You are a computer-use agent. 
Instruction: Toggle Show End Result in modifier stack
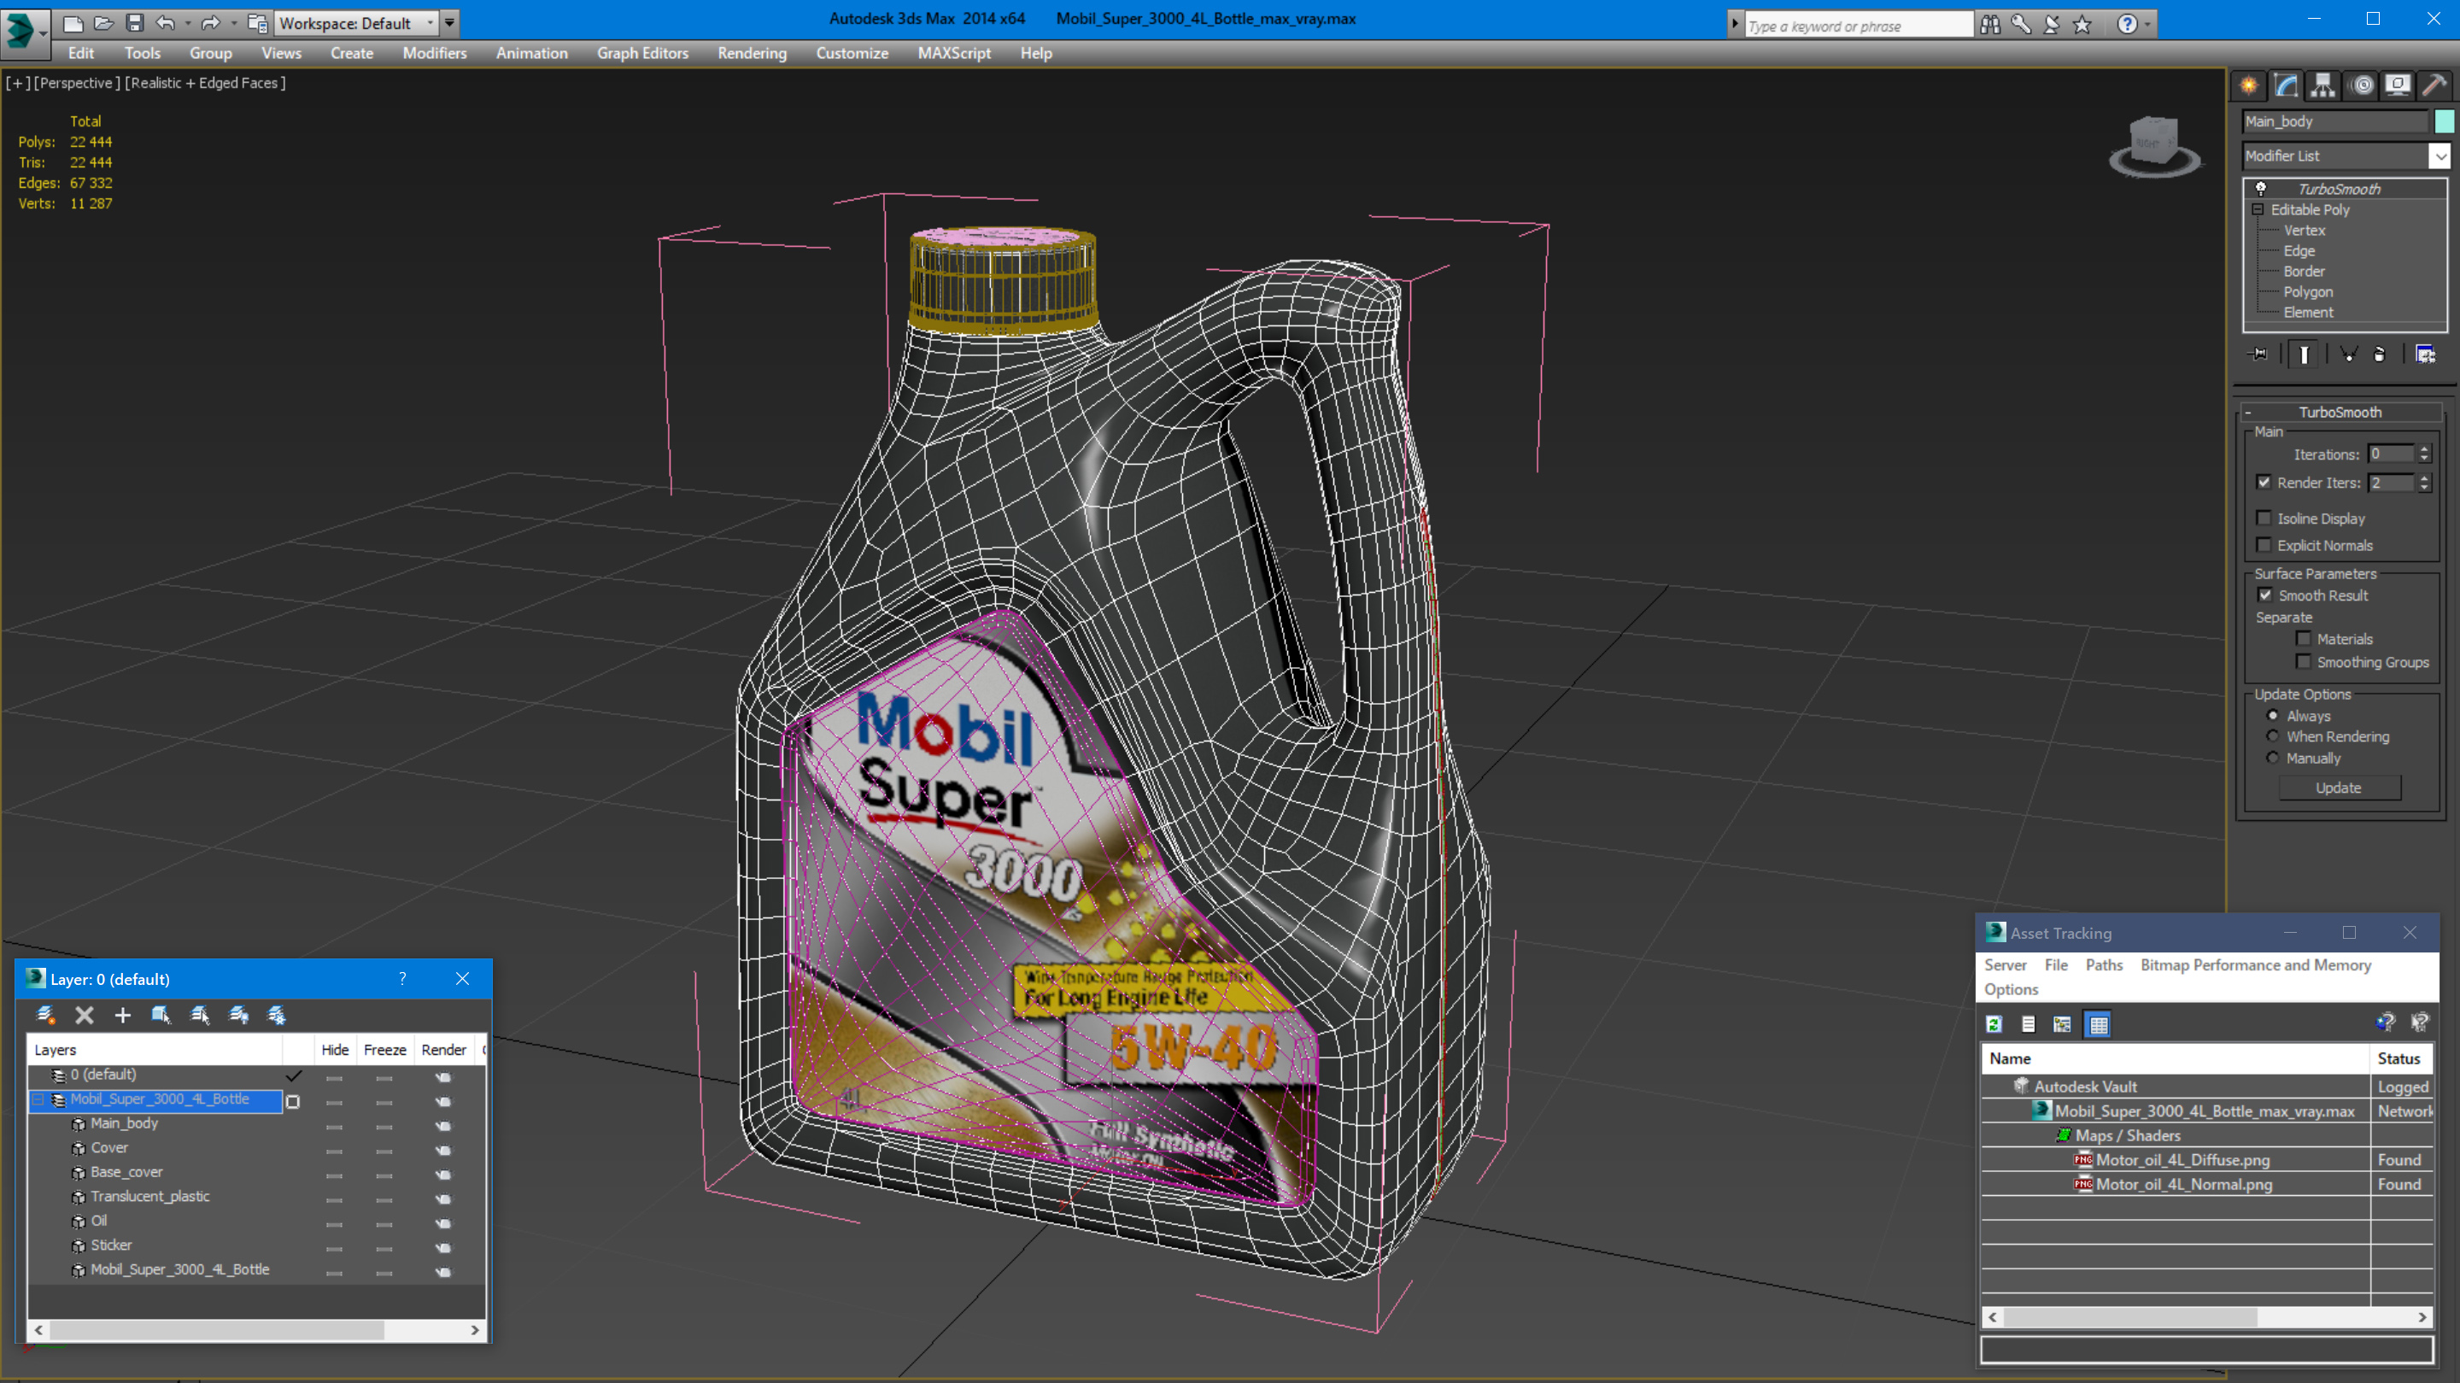2305,355
